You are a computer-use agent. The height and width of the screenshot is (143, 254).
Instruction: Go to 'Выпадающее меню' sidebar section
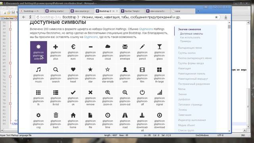coord(190,48)
